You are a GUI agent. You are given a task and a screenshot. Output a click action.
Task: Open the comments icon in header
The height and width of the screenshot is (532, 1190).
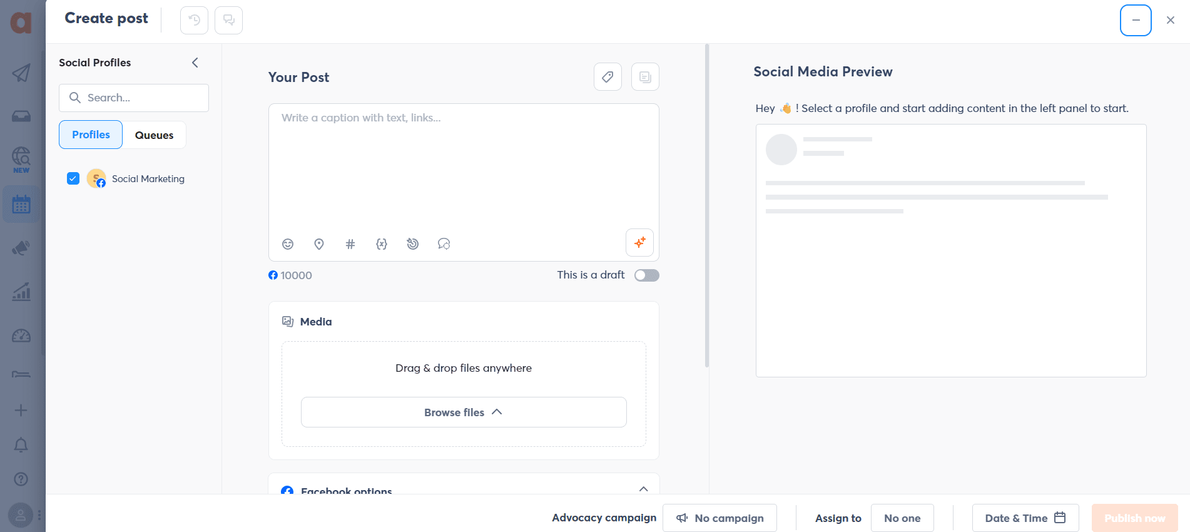[228, 20]
